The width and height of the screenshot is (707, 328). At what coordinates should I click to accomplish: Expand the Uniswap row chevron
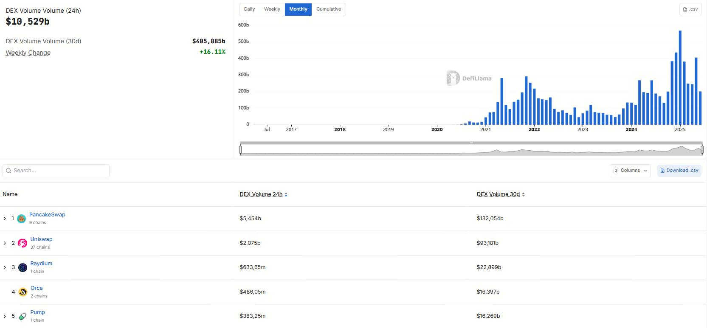5,243
